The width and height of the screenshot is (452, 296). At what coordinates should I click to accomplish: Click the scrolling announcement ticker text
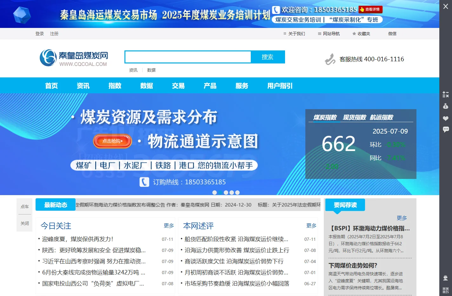click(198, 205)
